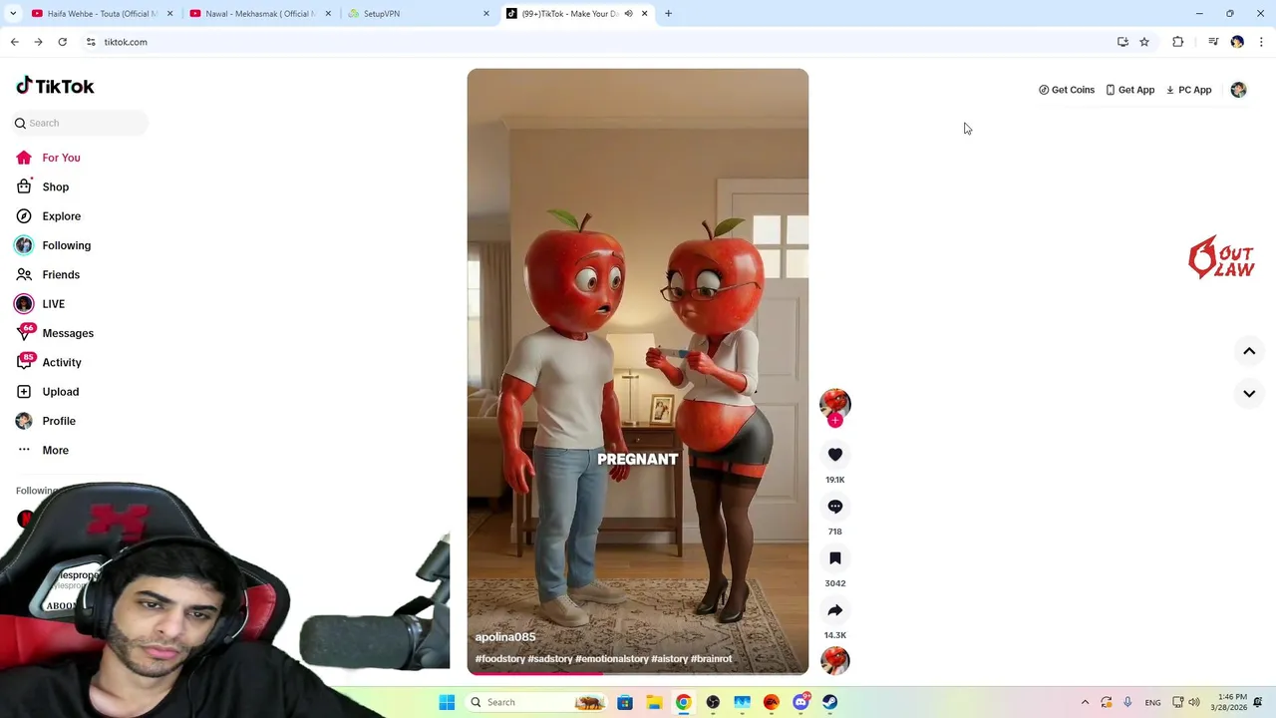1276x718 pixels.
Task: Open Windows Start menu
Action: 447,702
